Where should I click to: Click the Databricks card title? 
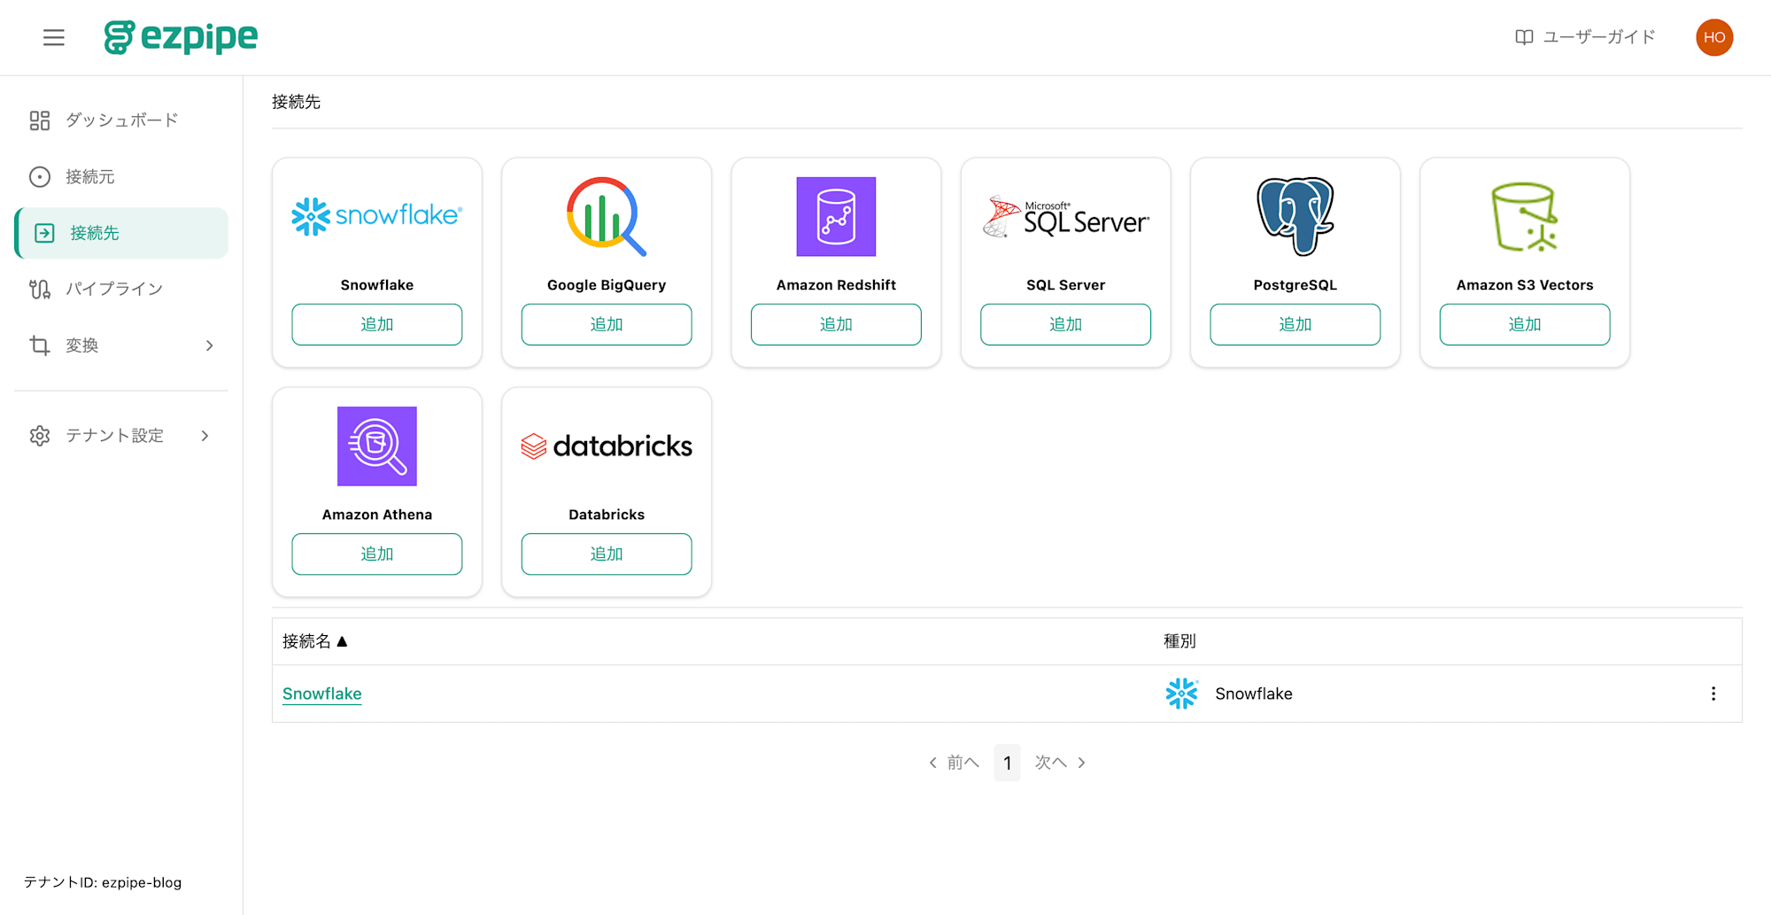point(607,515)
